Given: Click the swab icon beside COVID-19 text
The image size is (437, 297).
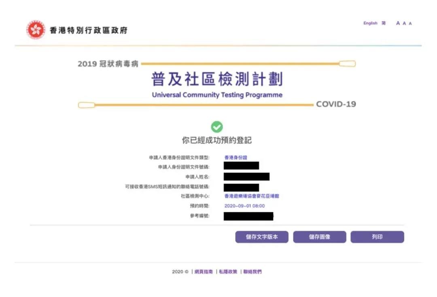Looking at the screenshot, I should [87, 105].
